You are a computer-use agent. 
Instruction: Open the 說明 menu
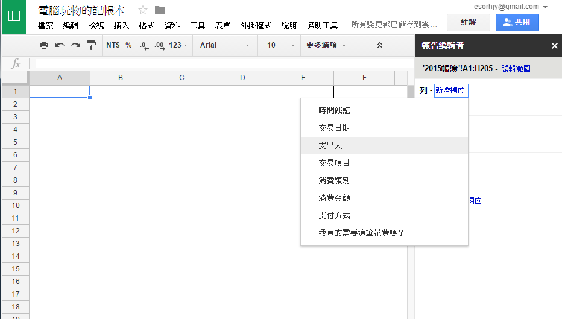(x=289, y=25)
